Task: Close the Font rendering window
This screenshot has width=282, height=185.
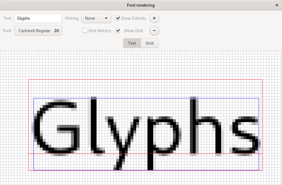Action: 277,5
